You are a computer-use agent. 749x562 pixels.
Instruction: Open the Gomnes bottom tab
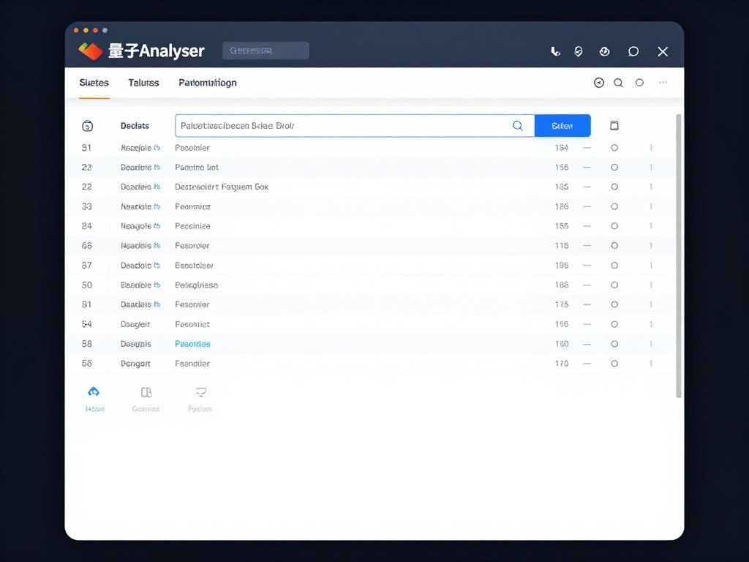pos(146,399)
